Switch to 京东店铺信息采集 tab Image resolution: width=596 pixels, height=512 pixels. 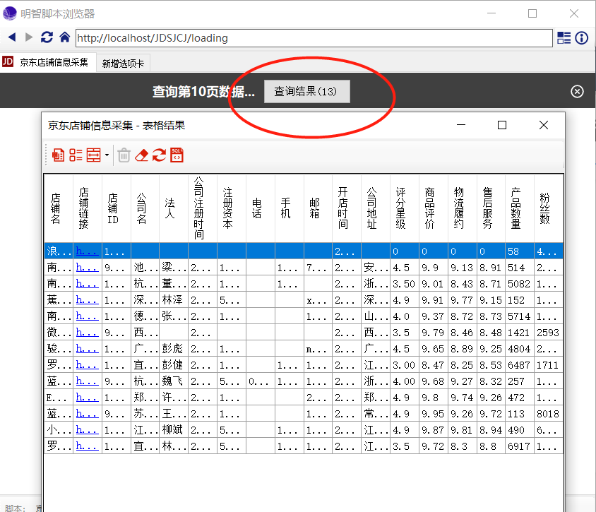tap(47, 62)
